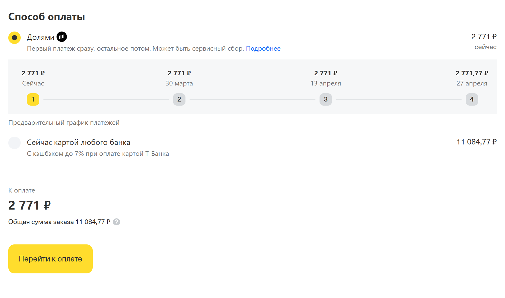Click installment step 3 marker
The height and width of the screenshot is (298, 505).
(326, 99)
